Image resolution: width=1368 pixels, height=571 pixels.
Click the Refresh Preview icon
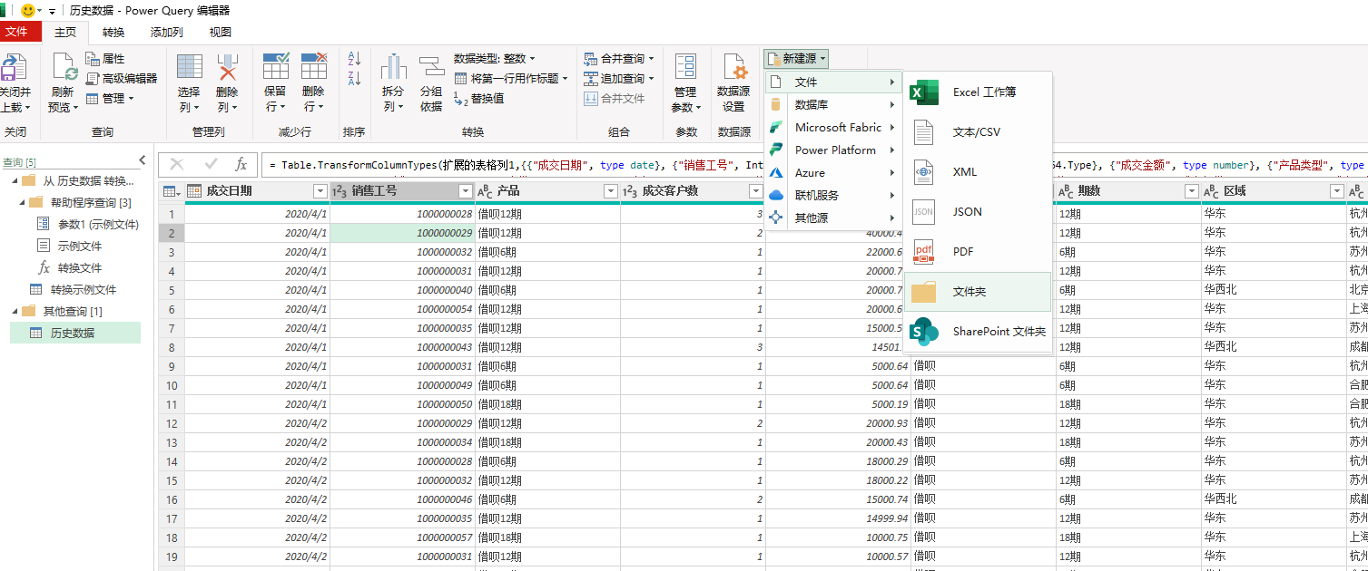click(x=64, y=69)
